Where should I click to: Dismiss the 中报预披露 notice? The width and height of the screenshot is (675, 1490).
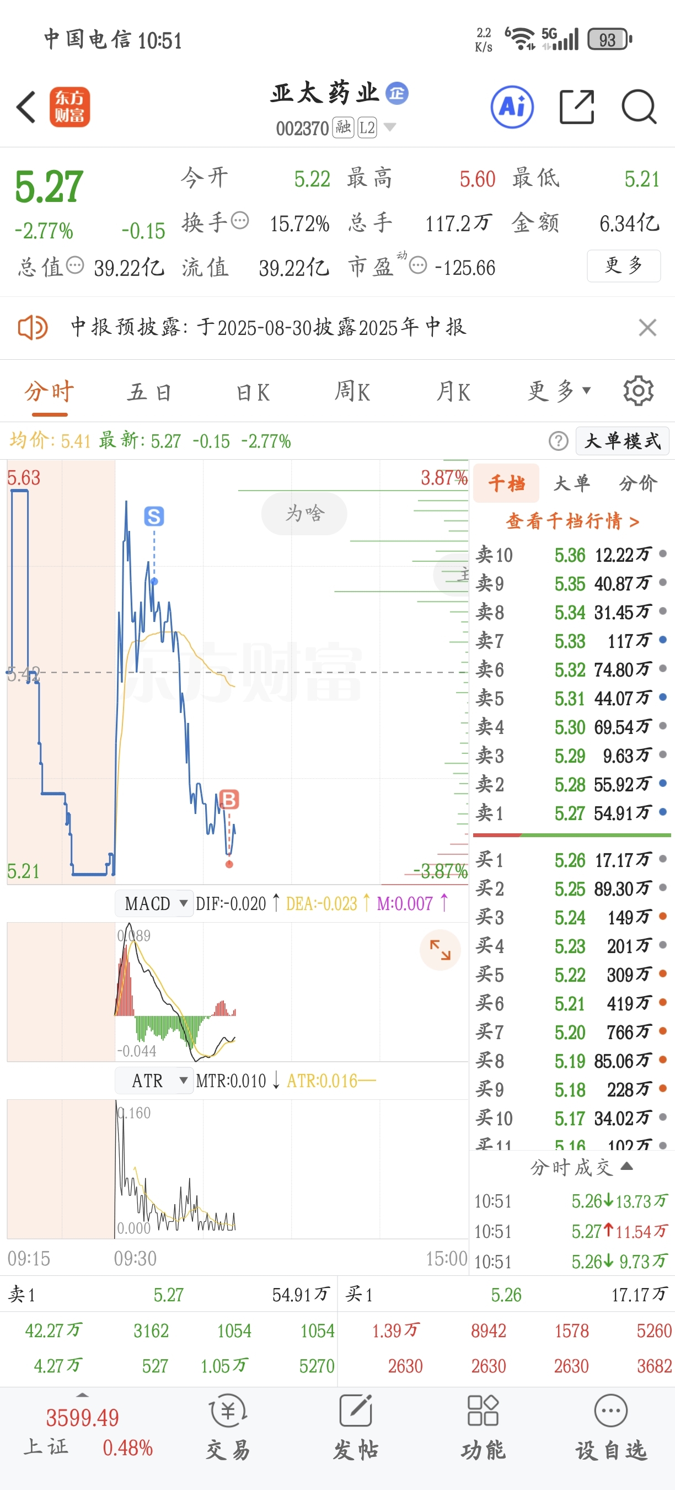click(x=647, y=327)
